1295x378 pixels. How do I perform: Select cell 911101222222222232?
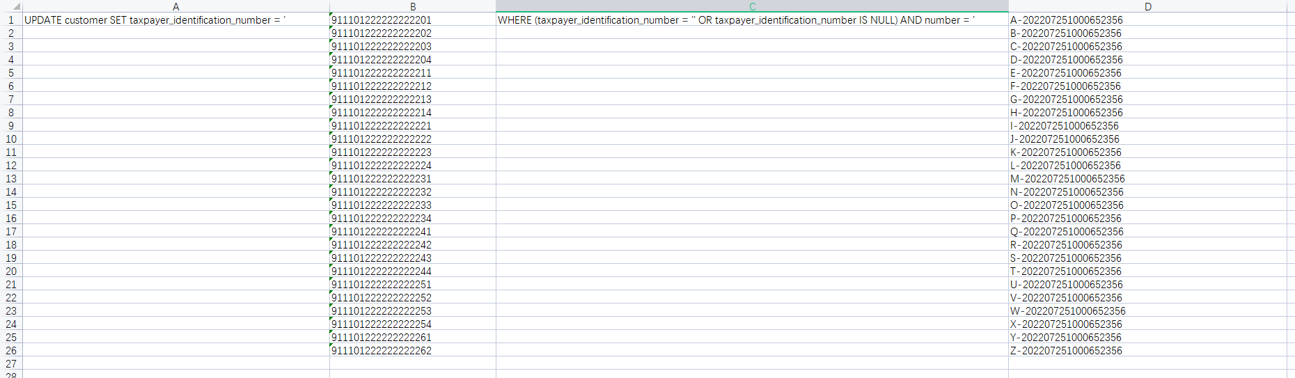[413, 191]
